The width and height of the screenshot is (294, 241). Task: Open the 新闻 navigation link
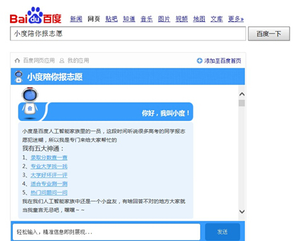[76, 19]
